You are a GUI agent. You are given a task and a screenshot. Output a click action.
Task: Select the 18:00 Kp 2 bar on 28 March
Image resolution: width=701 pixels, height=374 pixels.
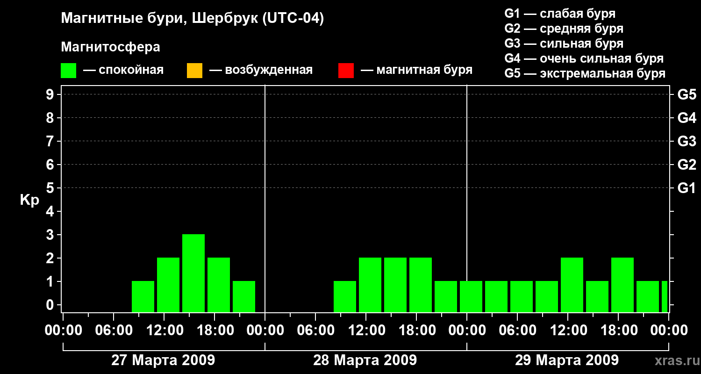[421, 285]
